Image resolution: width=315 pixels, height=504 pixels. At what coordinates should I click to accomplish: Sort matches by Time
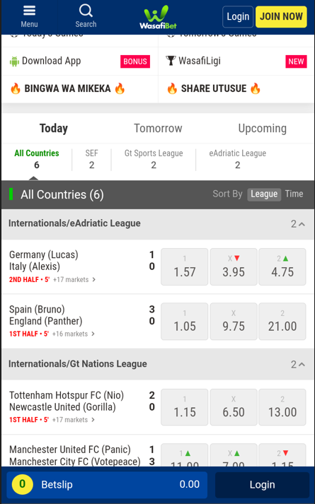click(x=294, y=194)
